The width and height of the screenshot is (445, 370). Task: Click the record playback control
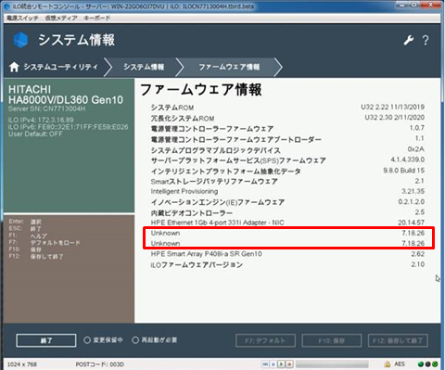[289, 364]
